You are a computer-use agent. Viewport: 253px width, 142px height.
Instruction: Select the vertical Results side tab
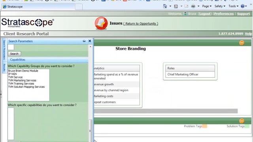click(x=4, y=67)
